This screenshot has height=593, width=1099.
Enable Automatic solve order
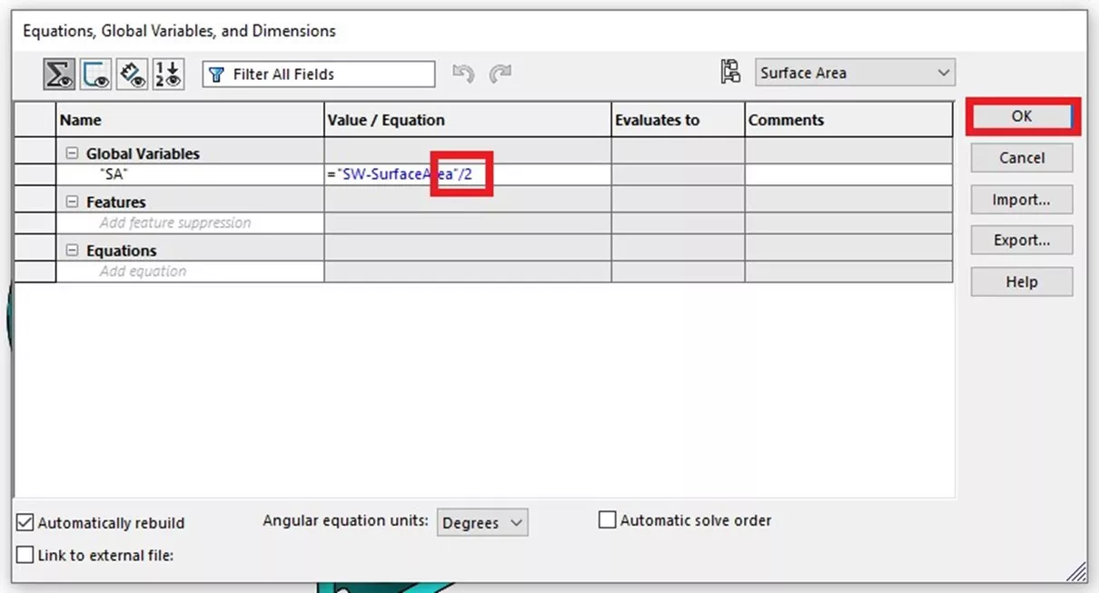coord(607,519)
